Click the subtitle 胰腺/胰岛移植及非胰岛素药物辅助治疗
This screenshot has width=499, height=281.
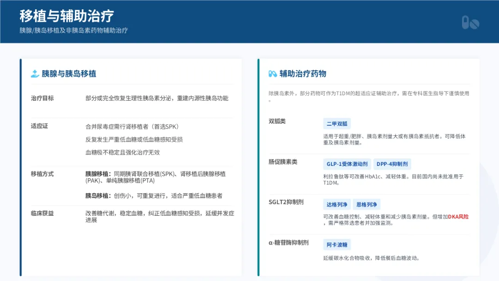tap(73, 31)
